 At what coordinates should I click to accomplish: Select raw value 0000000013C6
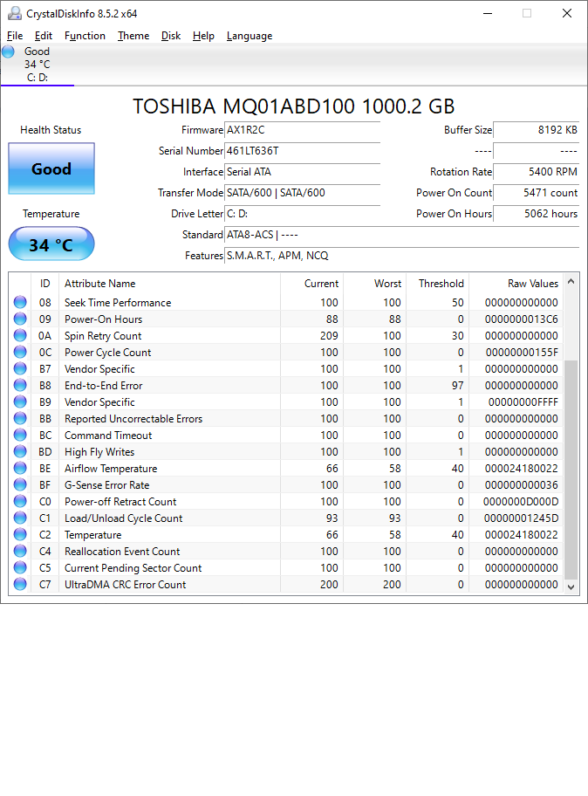522,319
